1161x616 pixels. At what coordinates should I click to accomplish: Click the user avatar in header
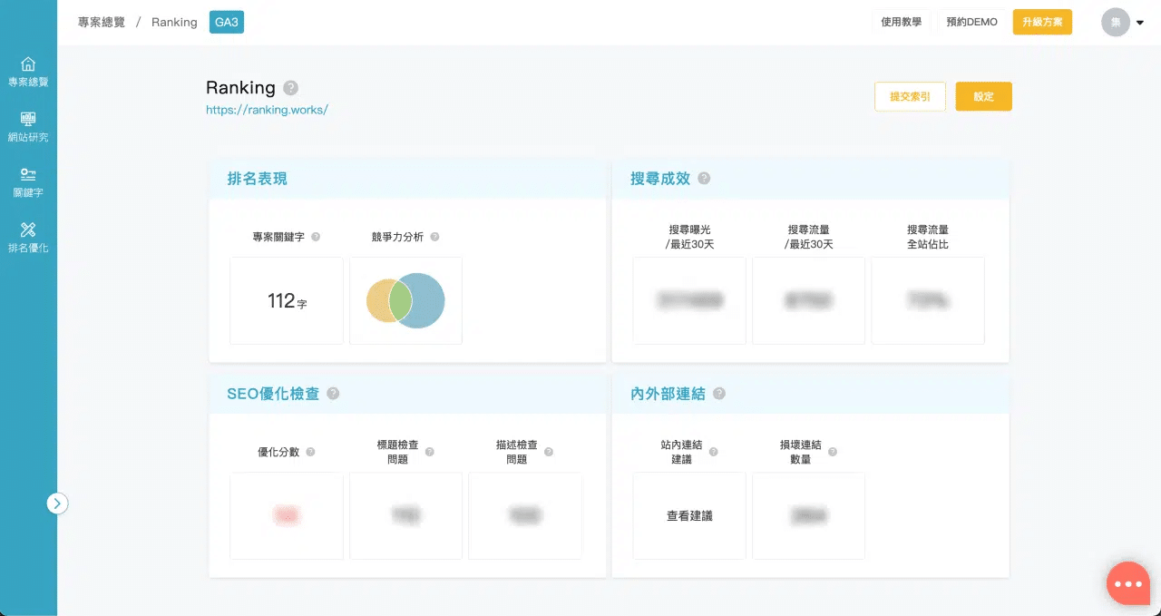(x=1115, y=22)
